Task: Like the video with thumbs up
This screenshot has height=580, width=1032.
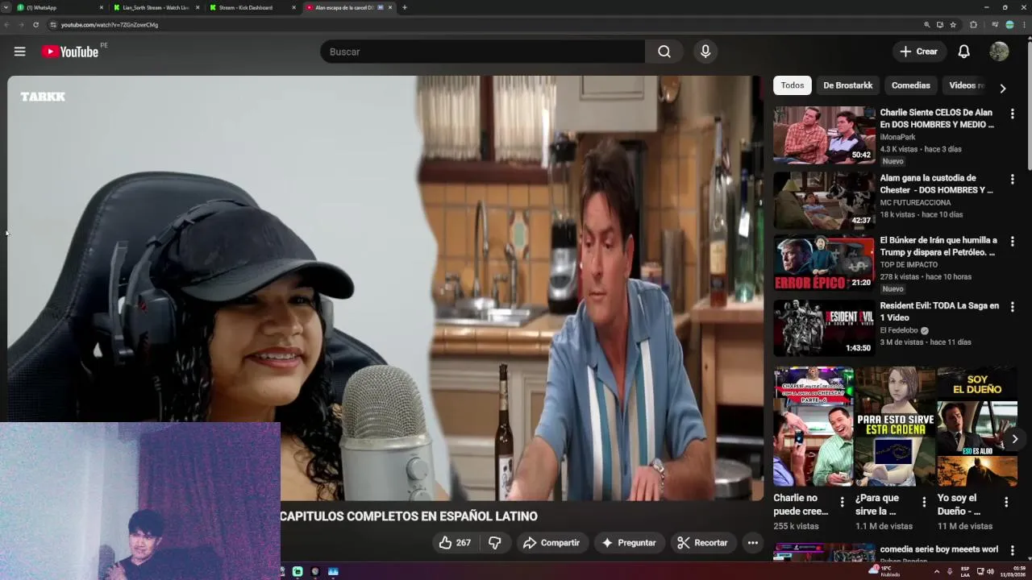Action: pos(455,543)
